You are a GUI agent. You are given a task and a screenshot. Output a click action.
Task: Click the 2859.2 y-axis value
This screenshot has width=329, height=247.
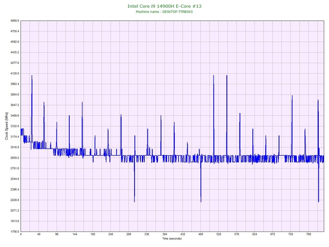[x=15, y=158]
